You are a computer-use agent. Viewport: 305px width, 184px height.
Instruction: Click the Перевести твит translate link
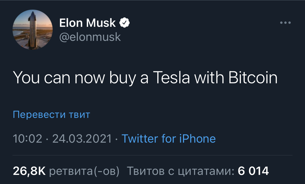pos(51,115)
